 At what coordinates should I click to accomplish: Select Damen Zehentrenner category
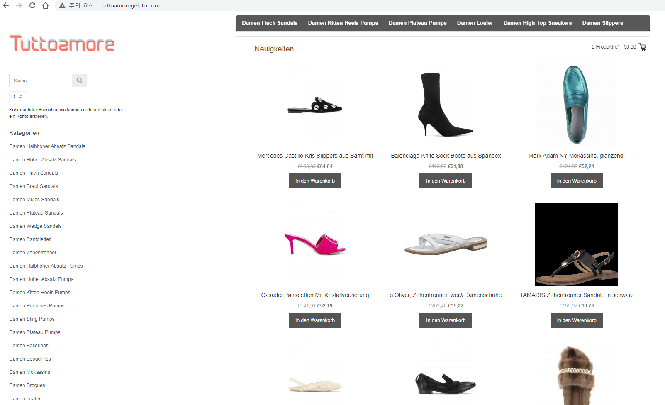pyautogui.click(x=33, y=253)
